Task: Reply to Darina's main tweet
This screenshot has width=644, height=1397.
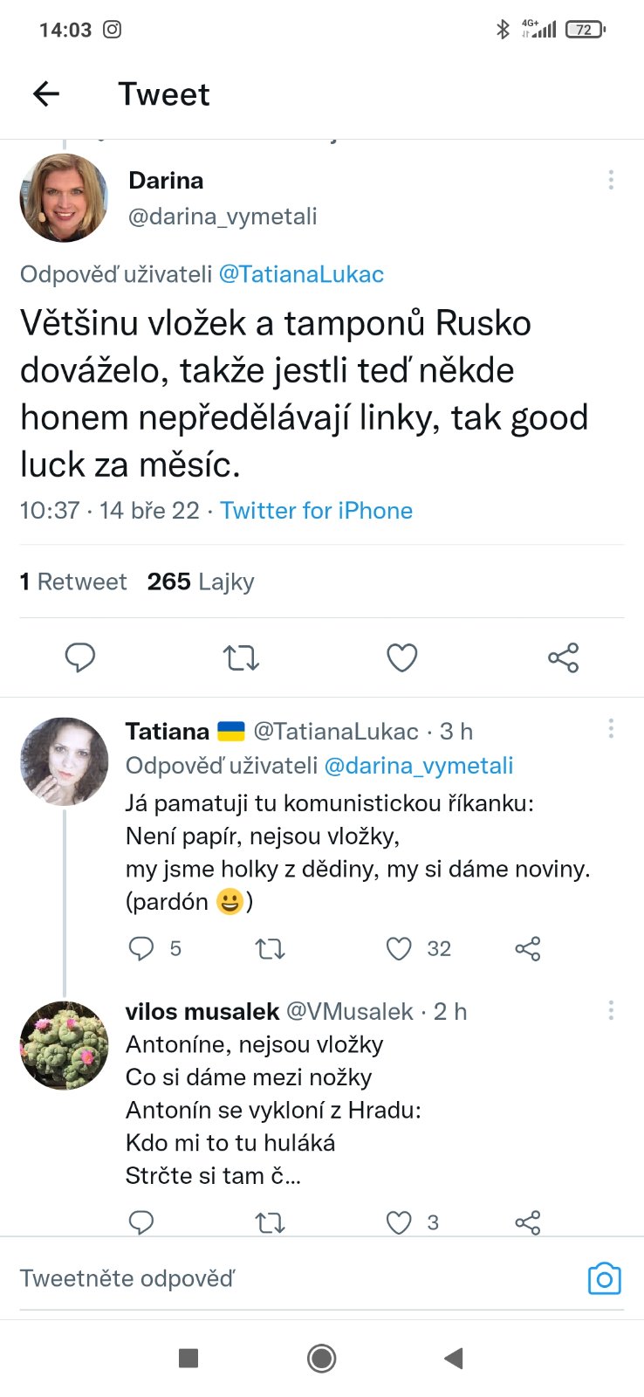Action: [x=80, y=657]
